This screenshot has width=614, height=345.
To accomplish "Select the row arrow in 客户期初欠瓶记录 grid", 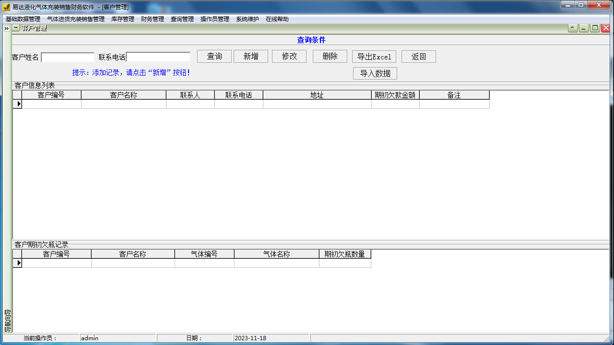I will click(17, 263).
